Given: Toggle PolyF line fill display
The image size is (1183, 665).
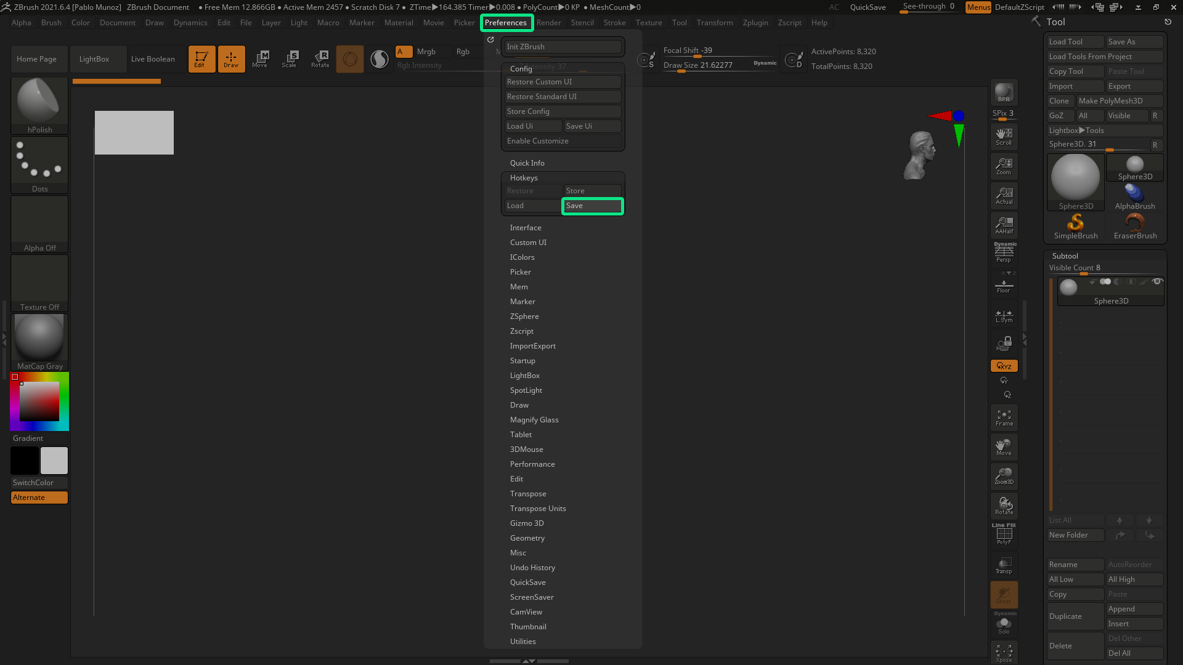Looking at the screenshot, I should click(x=1004, y=534).
